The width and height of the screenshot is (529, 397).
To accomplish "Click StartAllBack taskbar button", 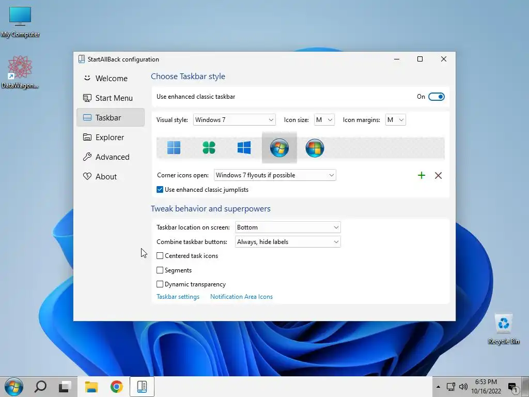I will point(142,387).
